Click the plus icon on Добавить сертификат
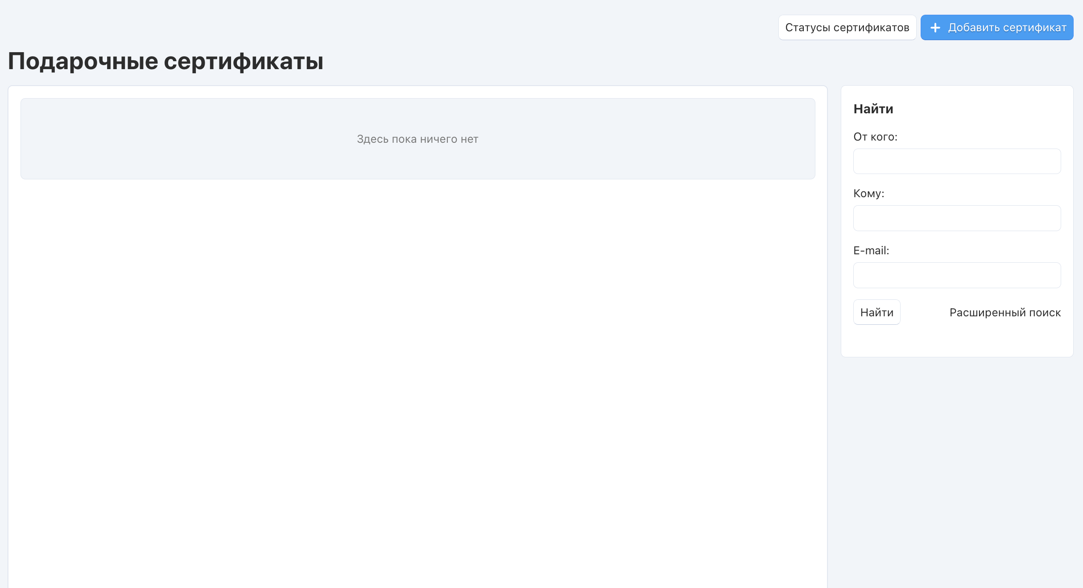1083x588 pixels. click(x=935, y=28)
